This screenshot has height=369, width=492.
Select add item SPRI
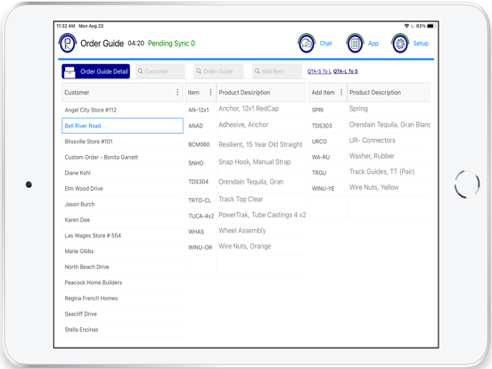(x=317, y=110)
